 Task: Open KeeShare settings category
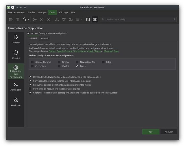(x=16, y=102)
